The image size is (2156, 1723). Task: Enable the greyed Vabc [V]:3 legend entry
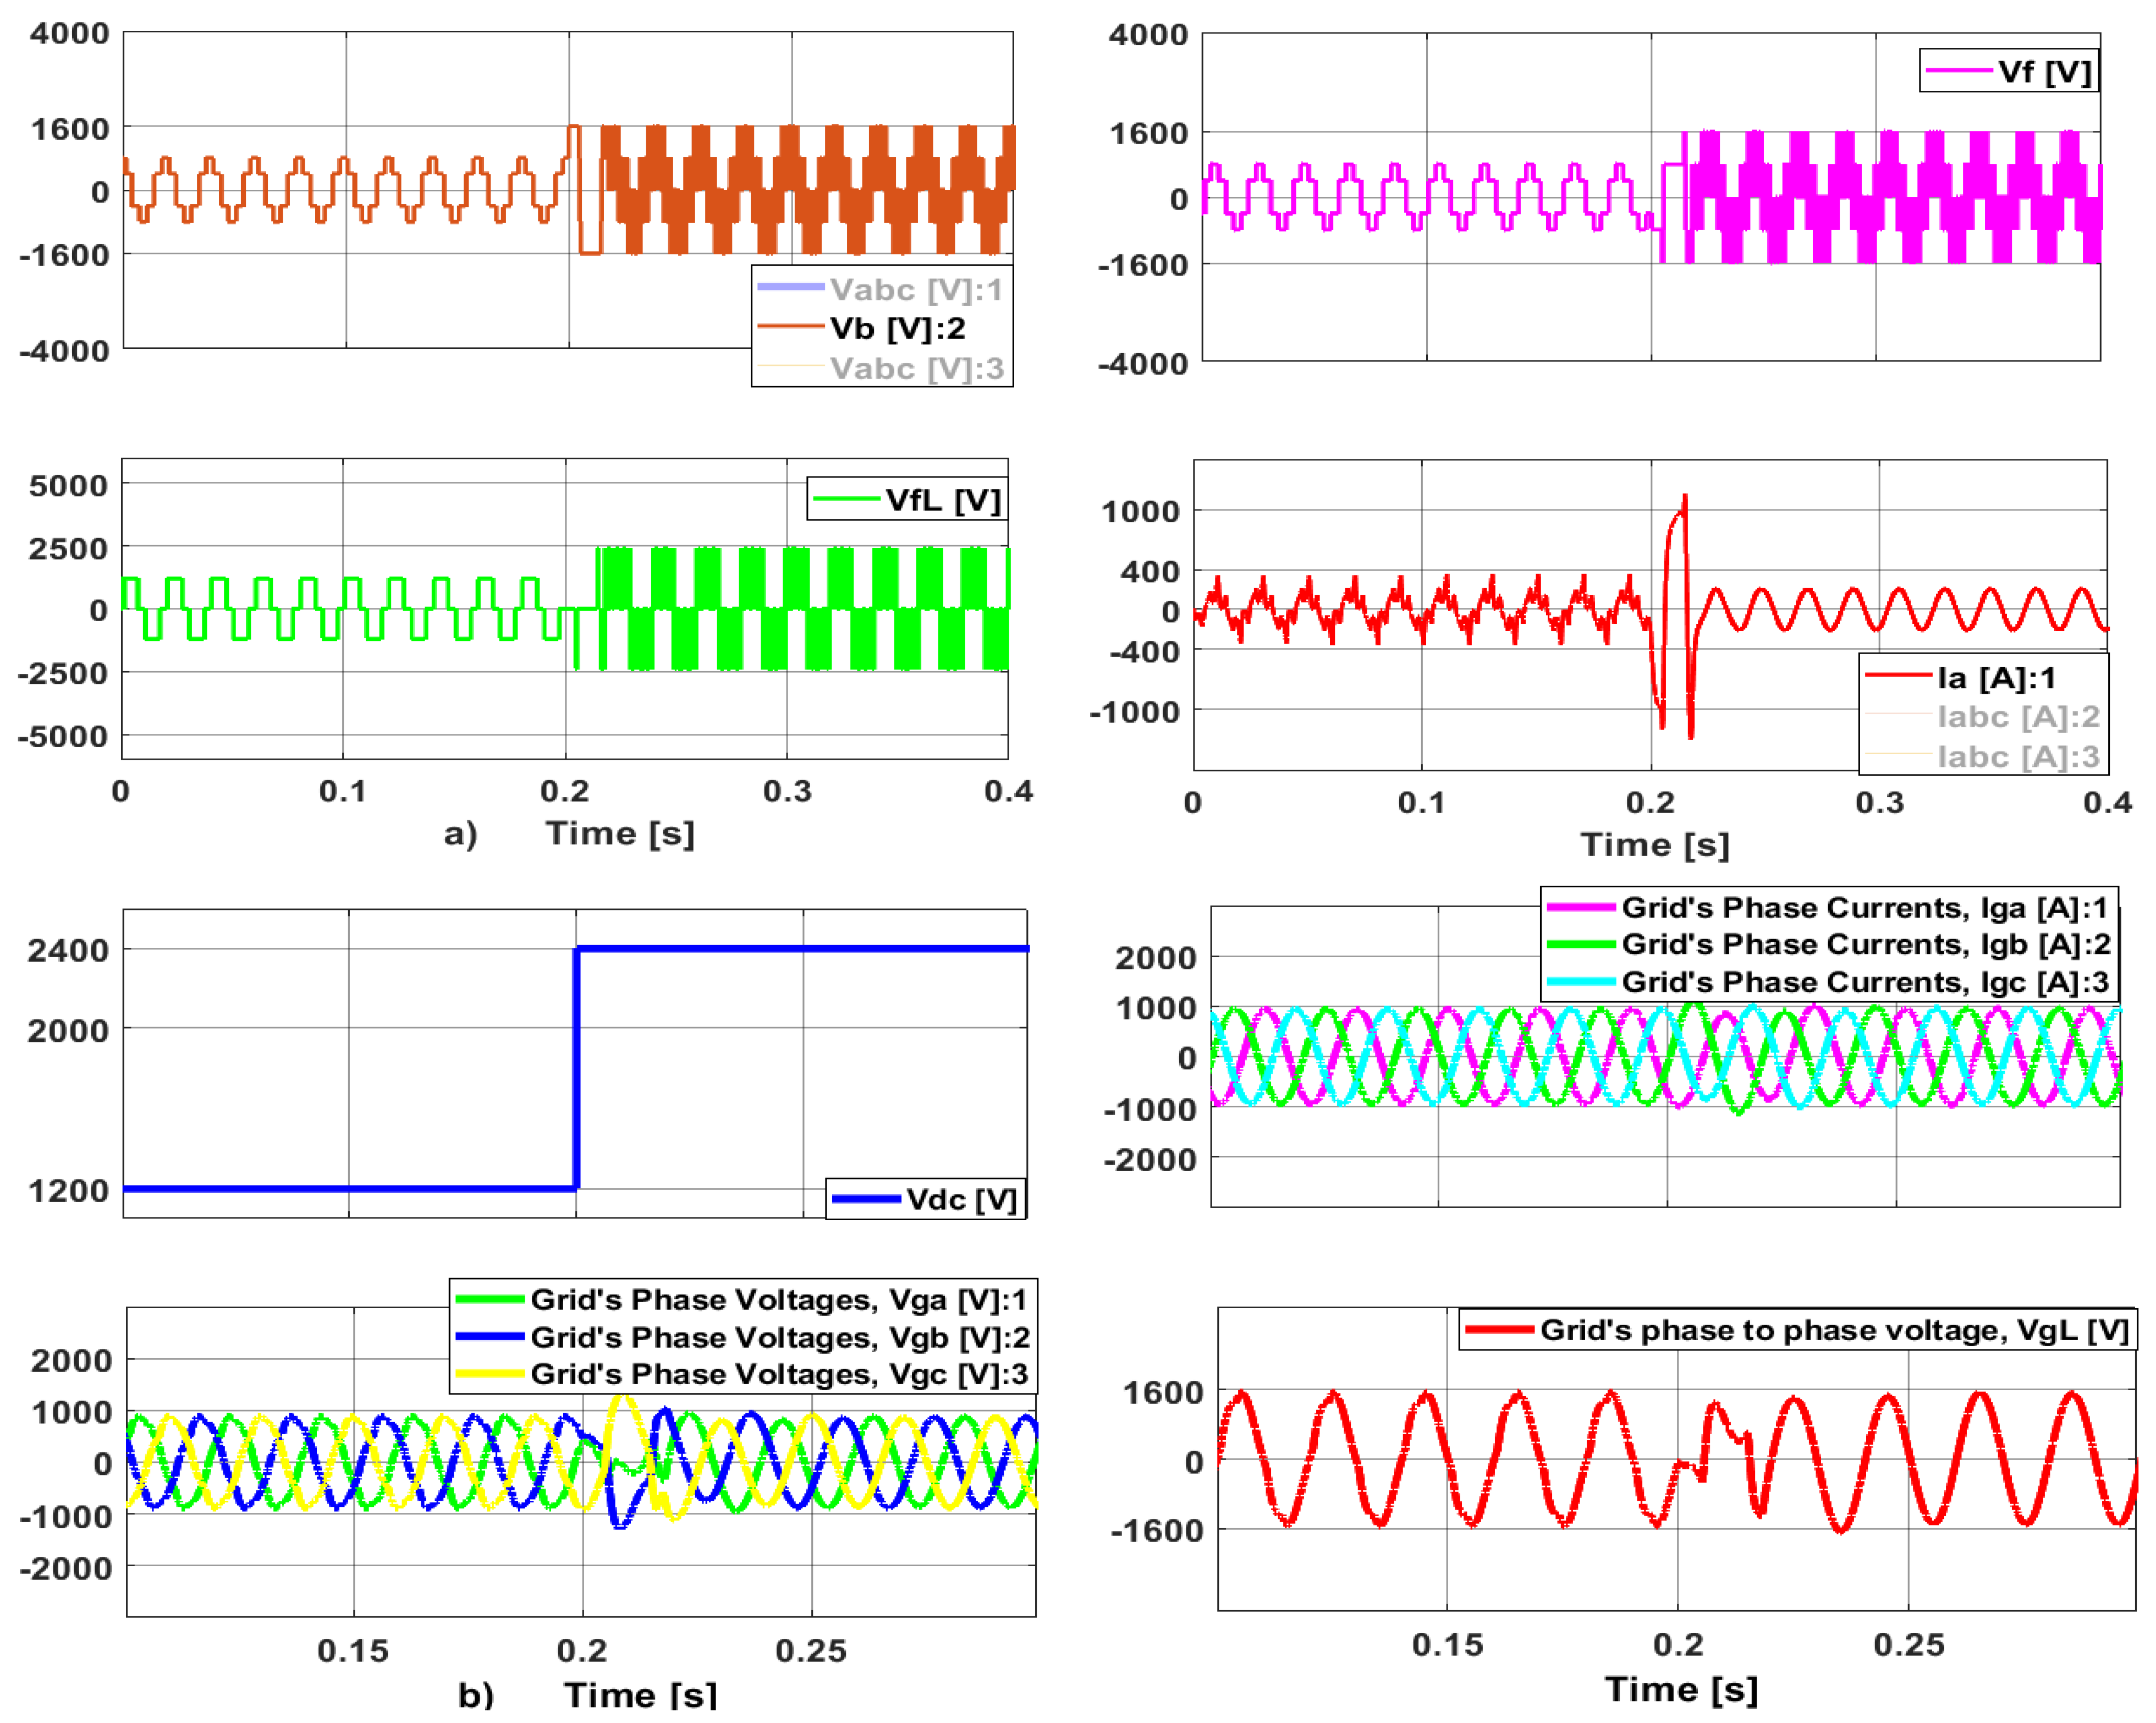point(881,367)
